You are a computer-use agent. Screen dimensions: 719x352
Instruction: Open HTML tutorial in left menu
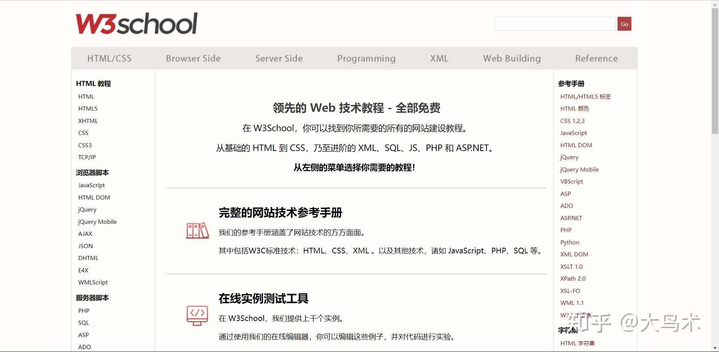(86, 96)
